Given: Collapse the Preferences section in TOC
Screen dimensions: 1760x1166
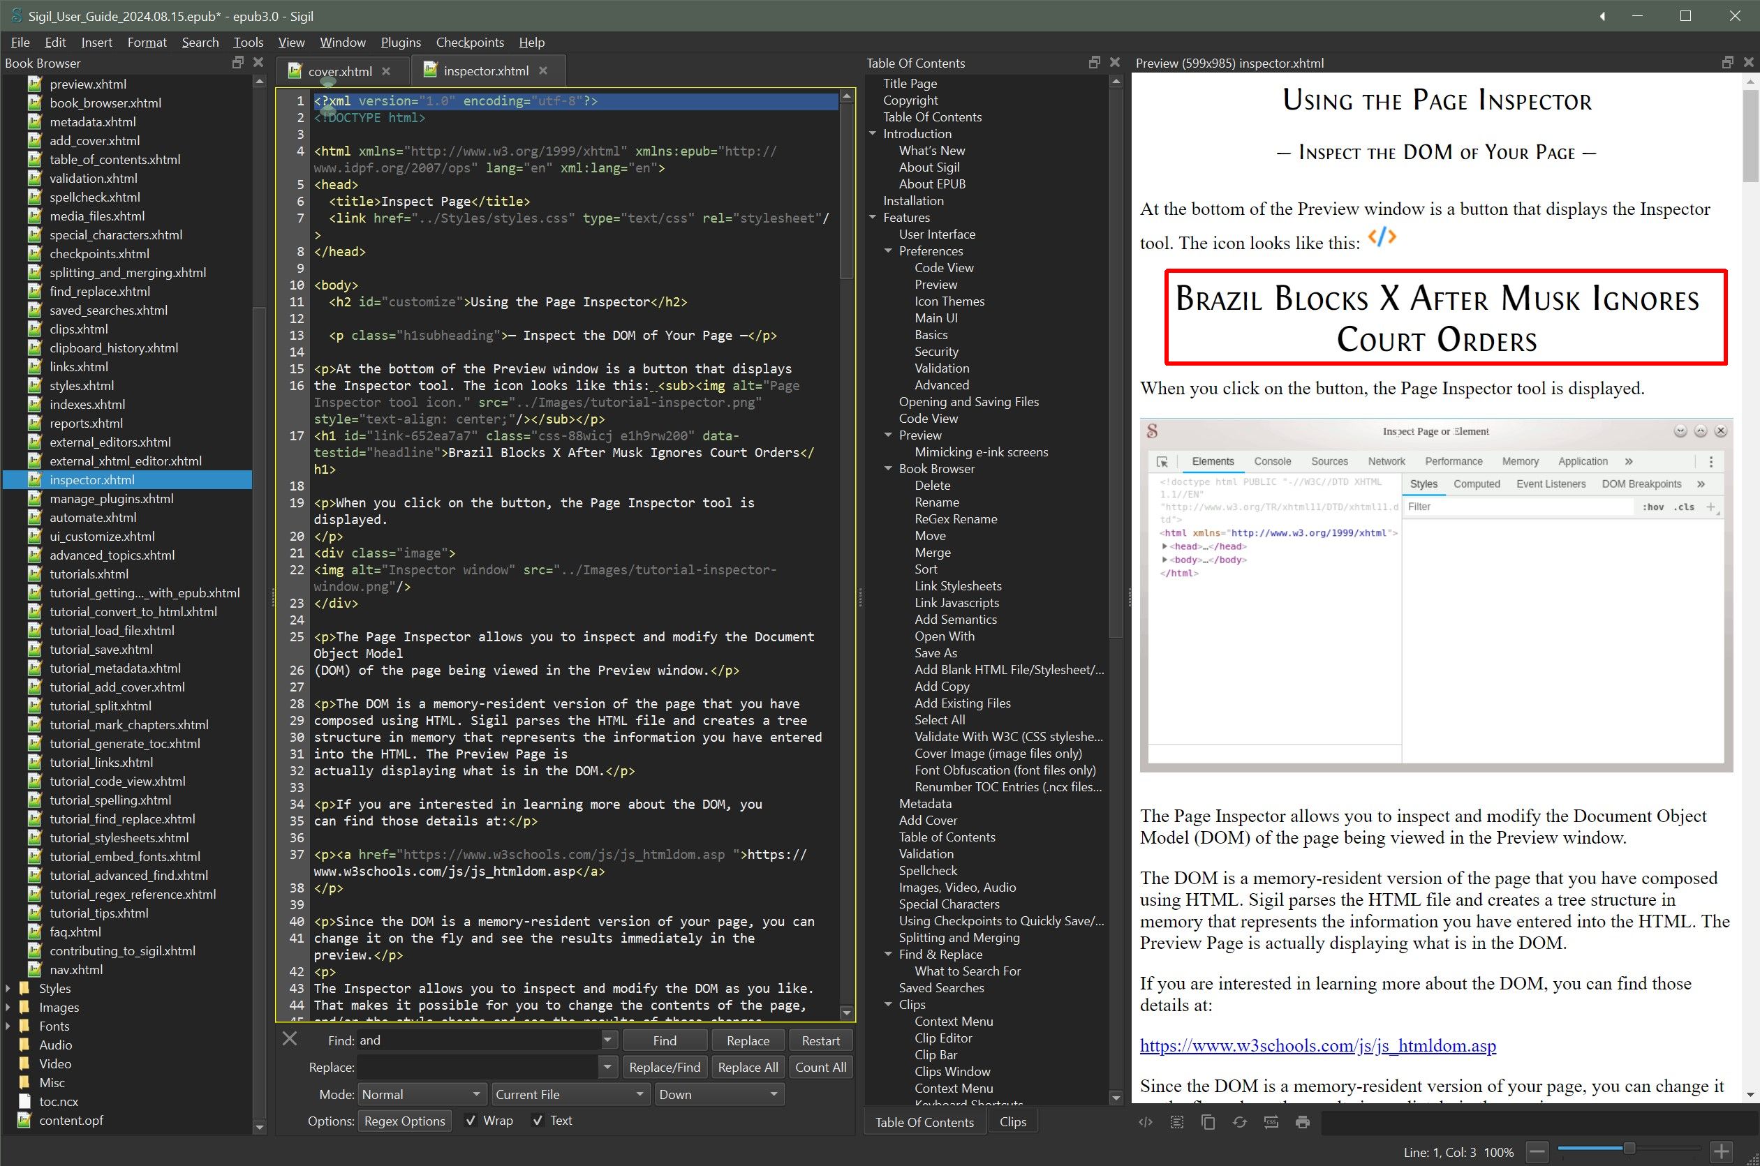Looking at the screenshot, I should click(888, 251).
